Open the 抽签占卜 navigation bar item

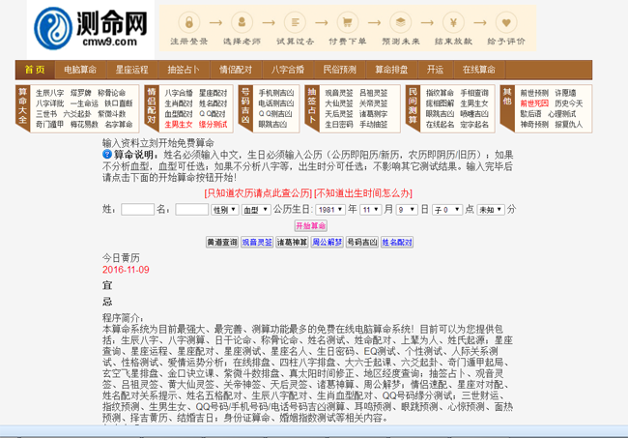(x=184, y=70)
